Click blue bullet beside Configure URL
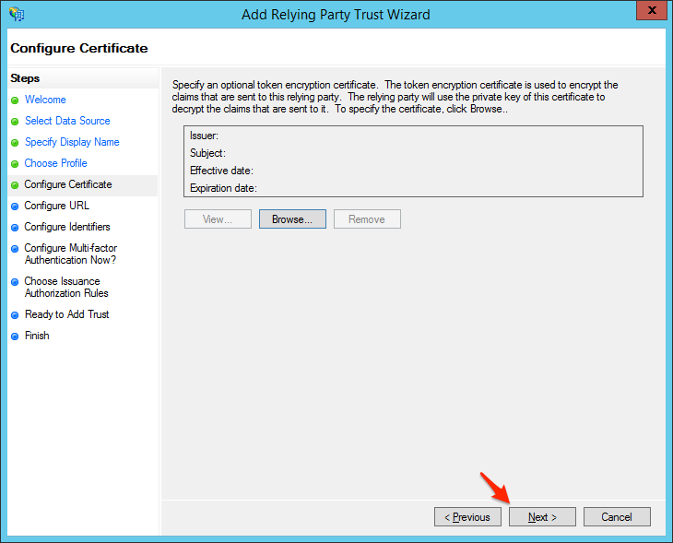Image resolution: width=673 pixels, height=543 pixels. 15,207
